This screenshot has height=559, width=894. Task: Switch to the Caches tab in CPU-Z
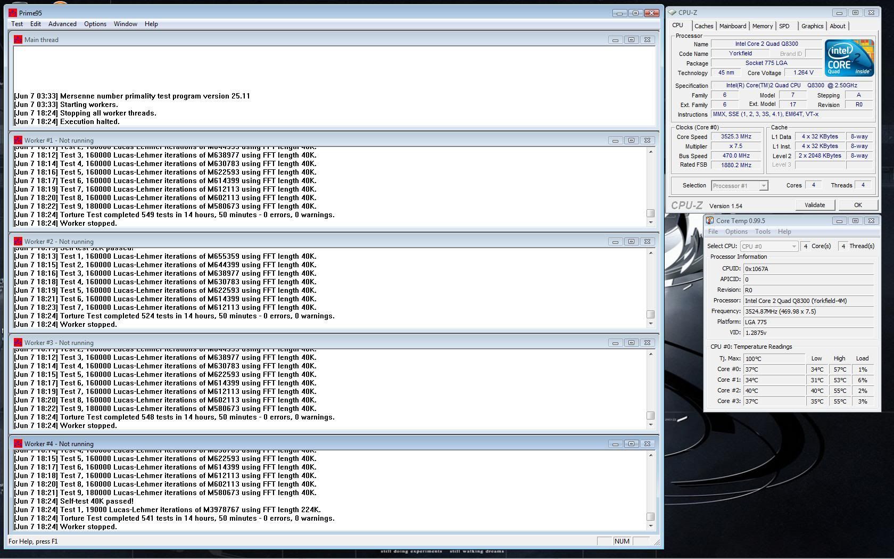pyautogui.click(x=703, y=26)
